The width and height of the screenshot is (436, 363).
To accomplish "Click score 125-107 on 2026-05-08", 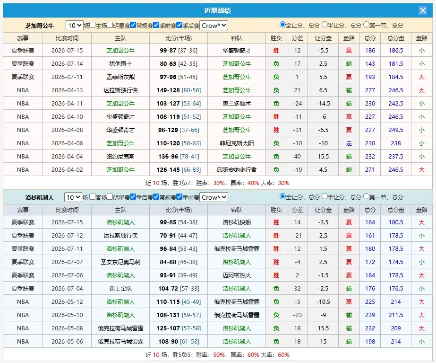I will 168,328.
